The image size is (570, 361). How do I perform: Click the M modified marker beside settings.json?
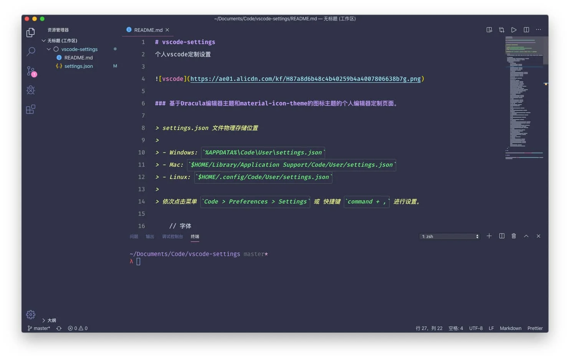coord(115,66)
